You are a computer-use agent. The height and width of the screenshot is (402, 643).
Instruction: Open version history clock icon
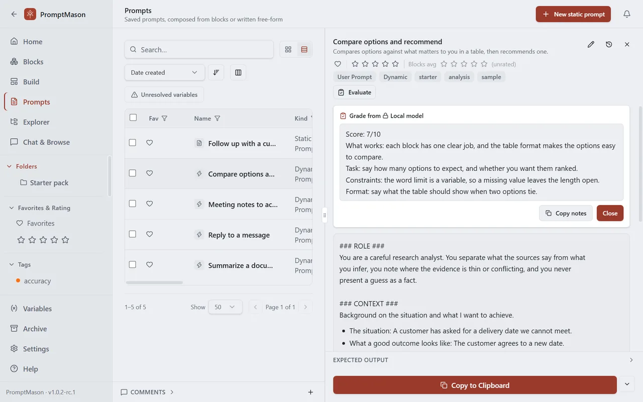(609, 44)
